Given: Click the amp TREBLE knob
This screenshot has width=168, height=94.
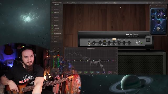Looking at the screenshot, I should [124, 43].
